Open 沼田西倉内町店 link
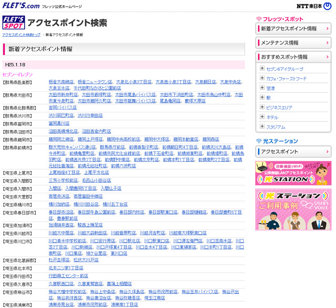336x308 pixels. pyautogui.click(x=97, y=131)
